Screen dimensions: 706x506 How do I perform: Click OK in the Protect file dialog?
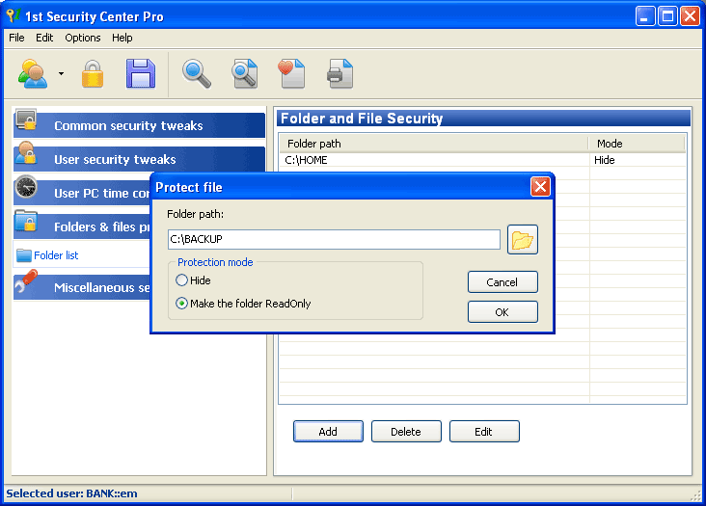click(x=502, y=312)
